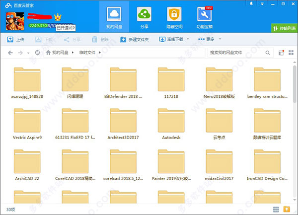Open the IronCAD Design Co... folder
The image size is (298, 215).
[x=267, y=165]
